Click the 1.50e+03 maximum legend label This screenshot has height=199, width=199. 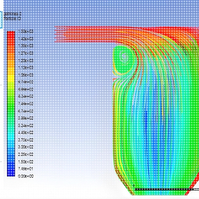[26, 31]
